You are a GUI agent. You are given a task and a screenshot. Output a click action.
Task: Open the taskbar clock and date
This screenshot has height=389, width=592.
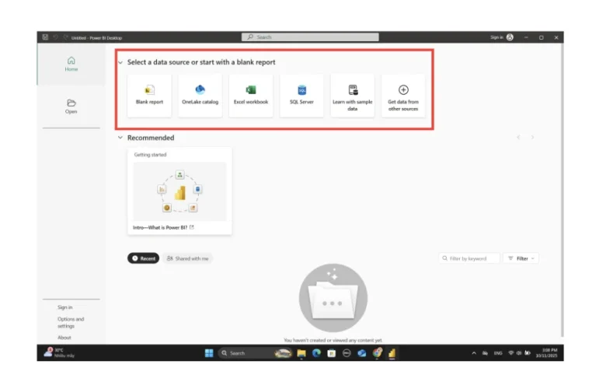[546, 353]
